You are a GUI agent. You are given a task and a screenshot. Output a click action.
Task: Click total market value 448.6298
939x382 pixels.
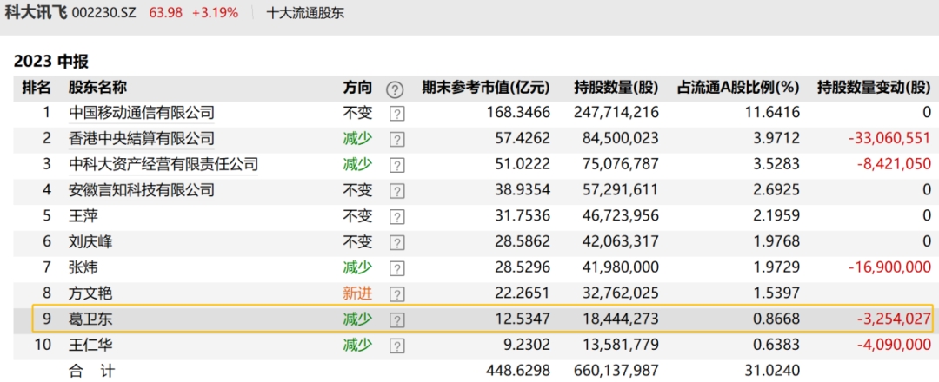[x=520, y=372]
